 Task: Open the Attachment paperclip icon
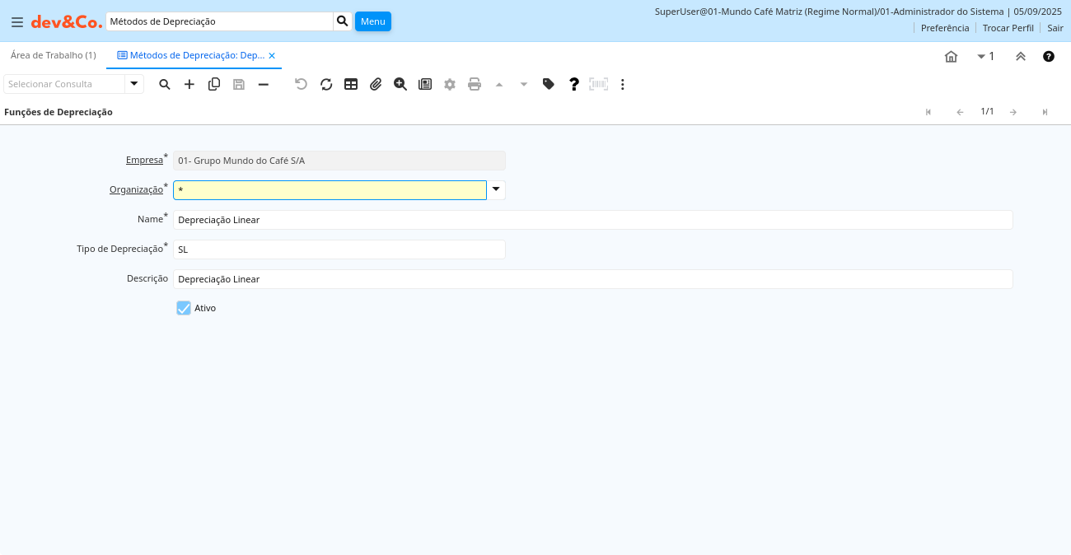point(376,84)
